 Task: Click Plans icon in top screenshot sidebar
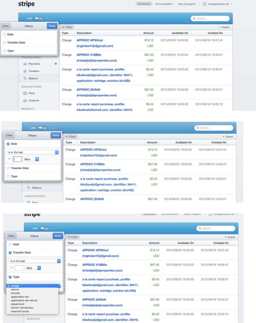coord(25,93)
